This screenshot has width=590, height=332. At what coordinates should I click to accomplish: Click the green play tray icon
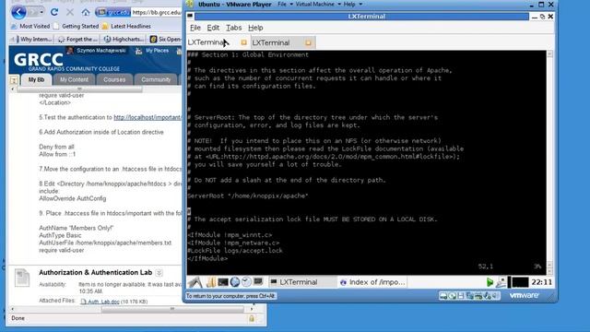490,282
